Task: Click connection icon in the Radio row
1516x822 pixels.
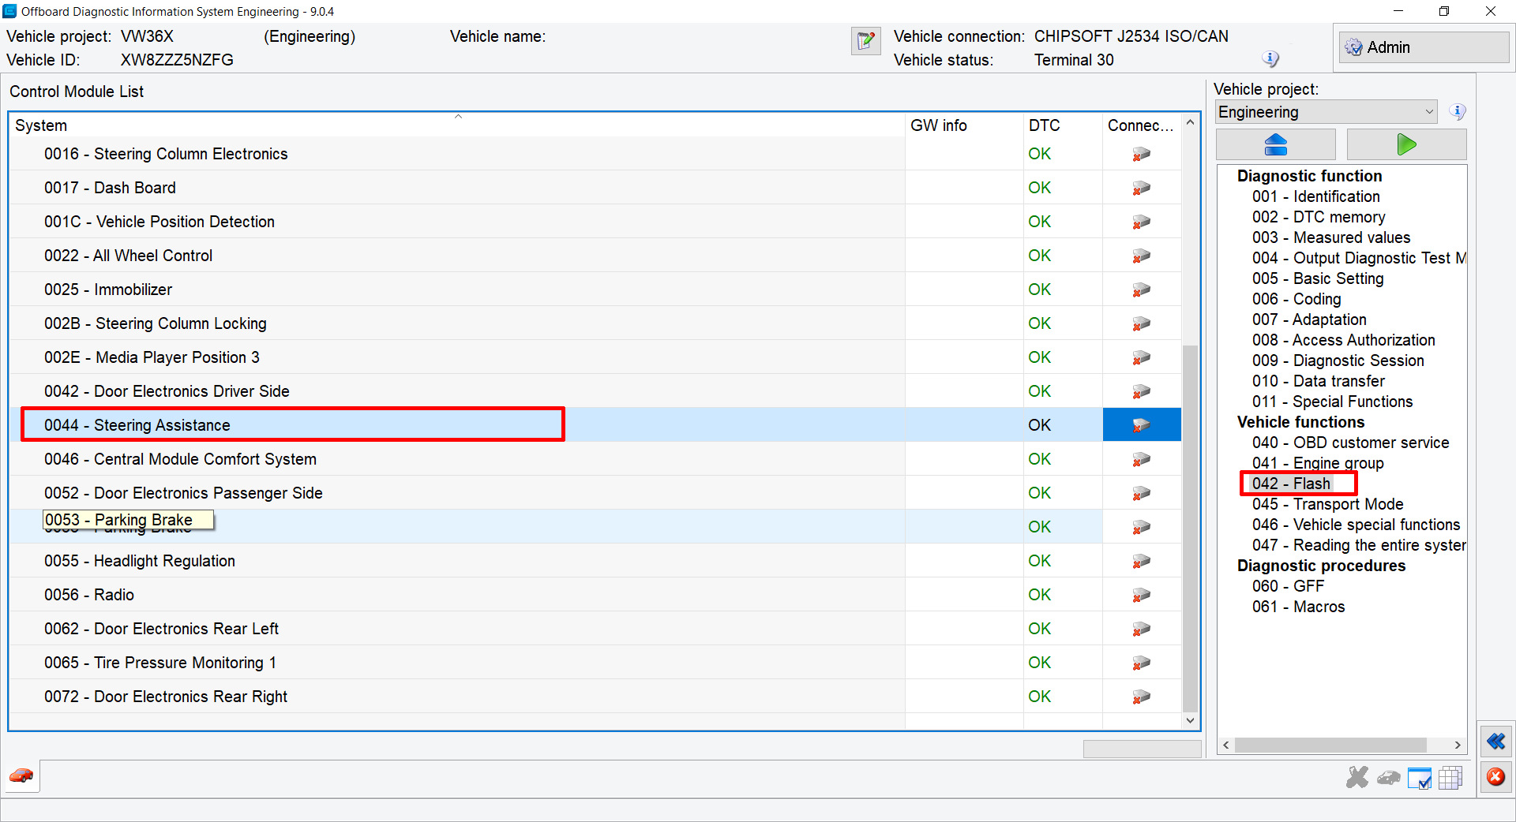Action: pyautogui.click(x=1141, y=596)
